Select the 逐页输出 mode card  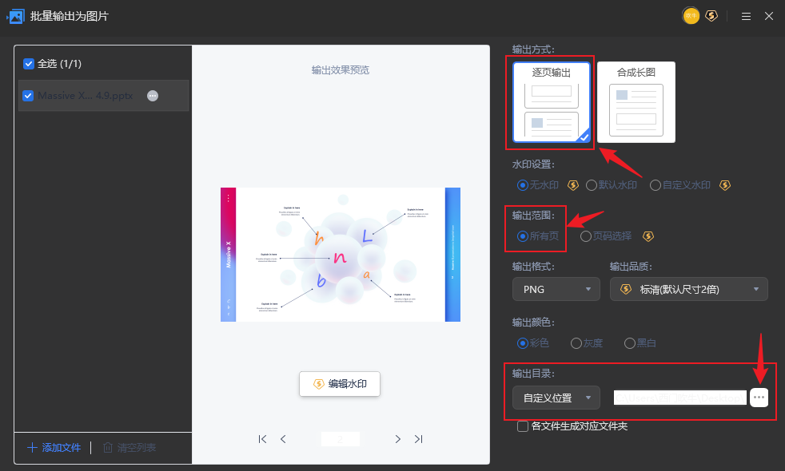pos(550,102)
